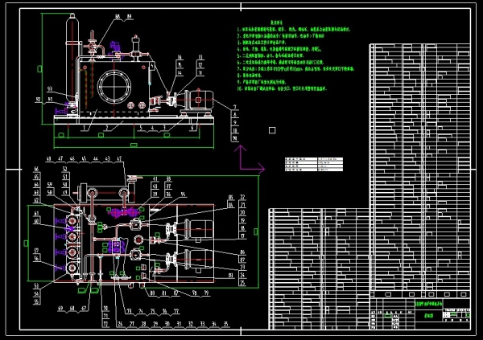Click the lower motor in the plan view
The image size is (483, 340).
click(199, 261)
